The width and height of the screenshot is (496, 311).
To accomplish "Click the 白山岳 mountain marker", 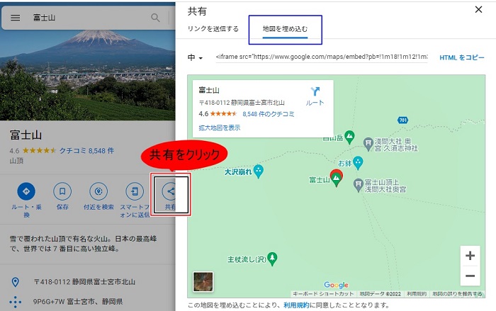I will 349,137.
